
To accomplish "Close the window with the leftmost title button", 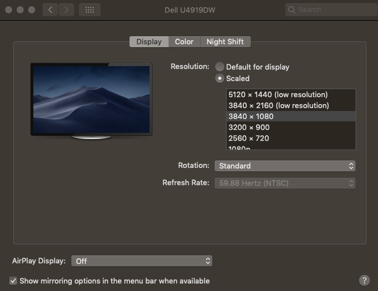I will click(x=9, y=10).
